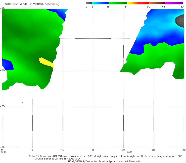The image size is (186, 163).
Task: Click the longitude axis label '10'
Action: pos(63,150)
